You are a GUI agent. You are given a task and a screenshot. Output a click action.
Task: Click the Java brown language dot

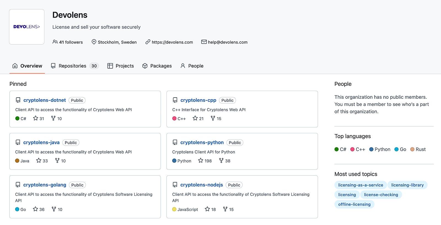(x=17, y=161)
